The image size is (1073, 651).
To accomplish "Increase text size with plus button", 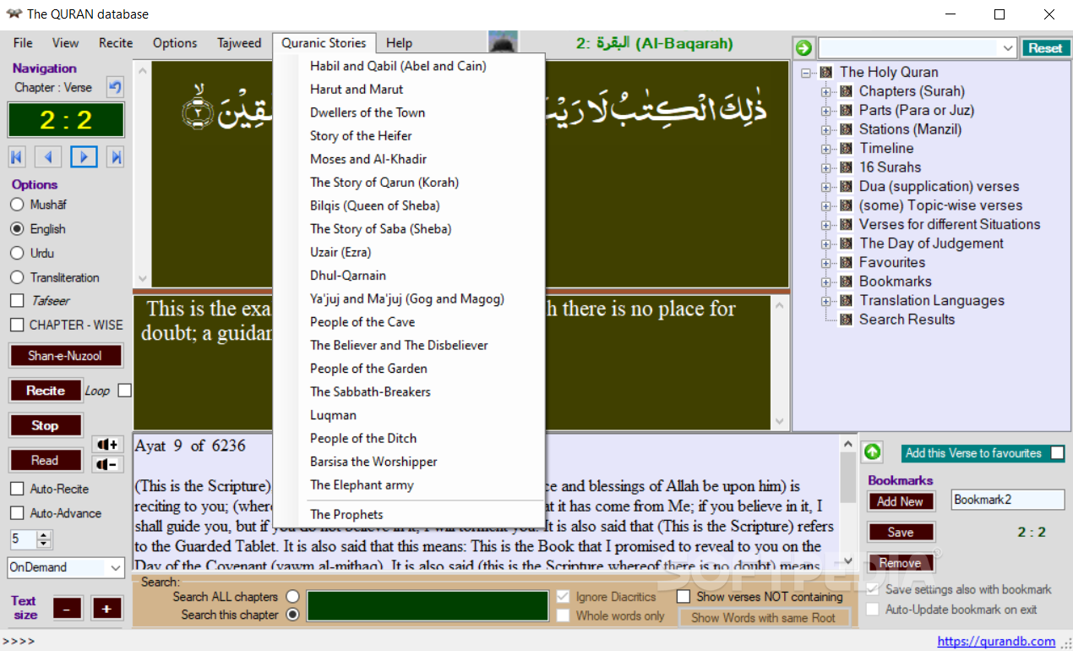I will tap(107, 608).
